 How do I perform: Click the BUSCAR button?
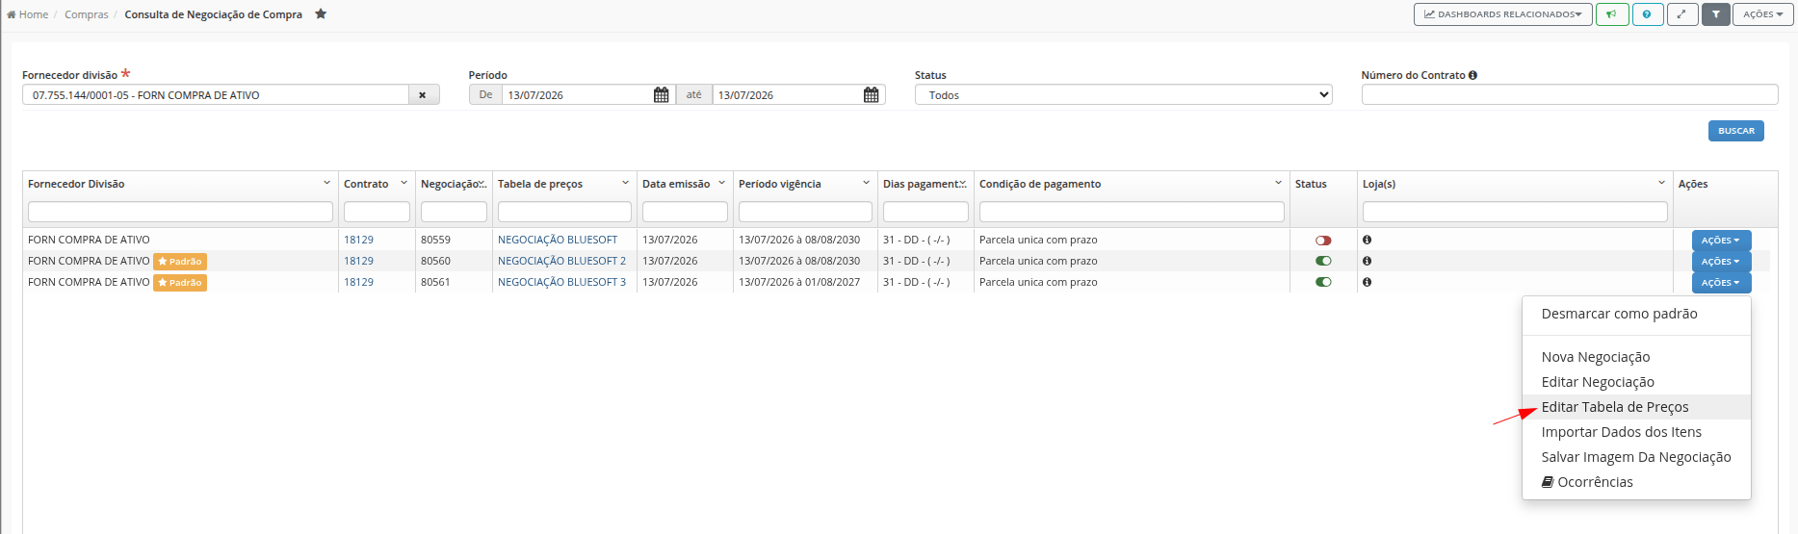[1735, 131]
